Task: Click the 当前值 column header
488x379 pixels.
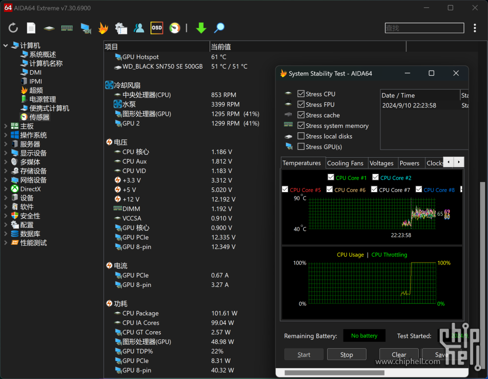Action: [308, 47]
